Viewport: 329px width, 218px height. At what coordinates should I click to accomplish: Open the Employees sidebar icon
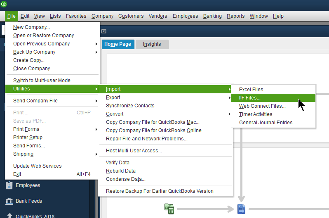point(9,185)
